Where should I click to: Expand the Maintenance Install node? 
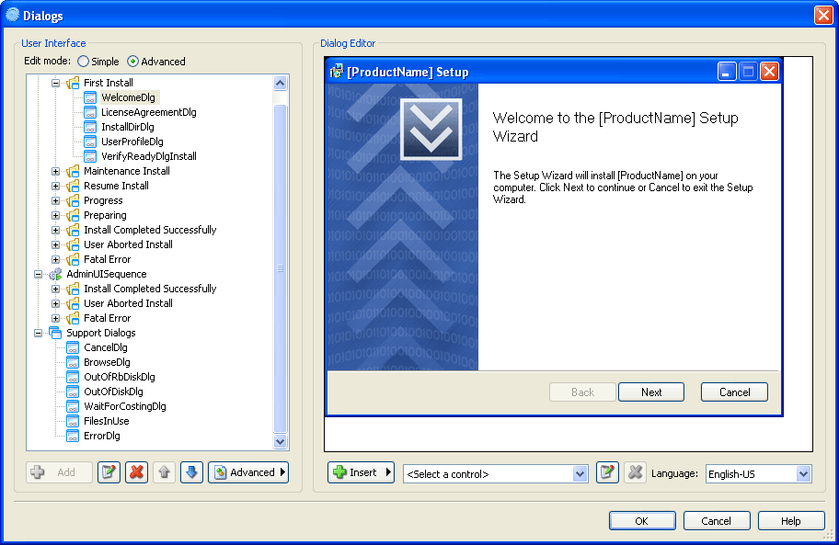55,171
